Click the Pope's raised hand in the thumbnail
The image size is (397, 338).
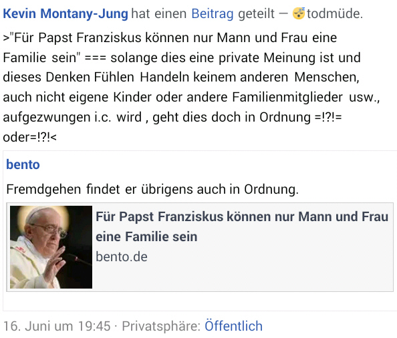click(53, 263)
